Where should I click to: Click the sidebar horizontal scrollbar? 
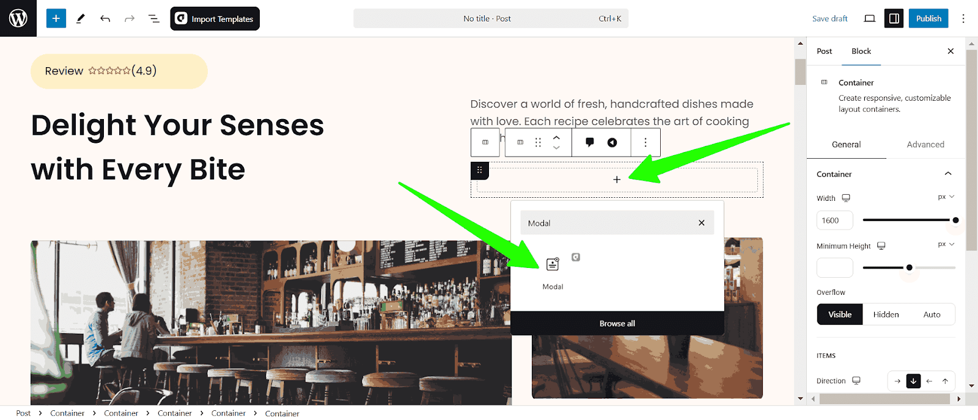tap(884, 399)
